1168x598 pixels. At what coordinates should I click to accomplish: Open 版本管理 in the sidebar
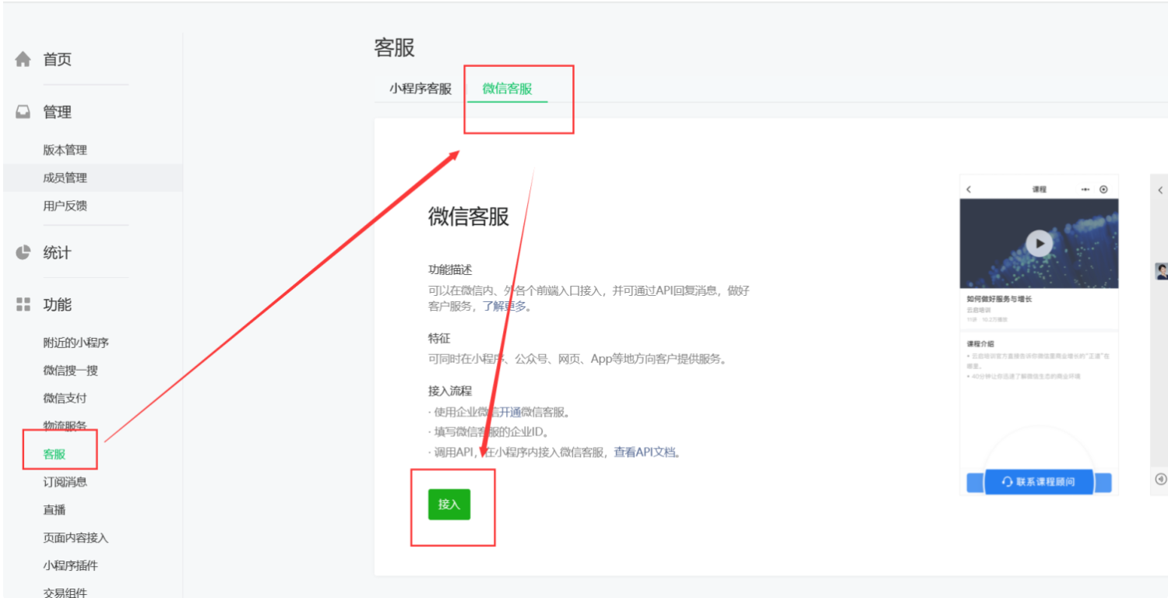[x=65, y=150]
